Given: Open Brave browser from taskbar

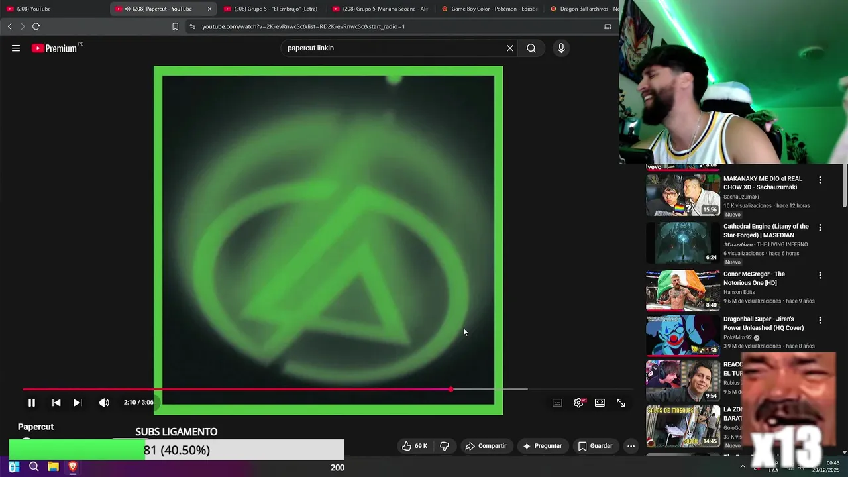Looking at the screenshot, I should [x=73, y=467].
